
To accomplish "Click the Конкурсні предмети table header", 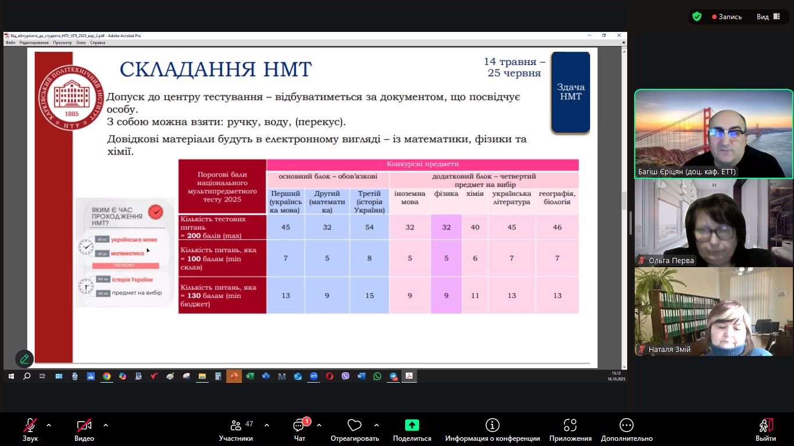I will (423, 164).
